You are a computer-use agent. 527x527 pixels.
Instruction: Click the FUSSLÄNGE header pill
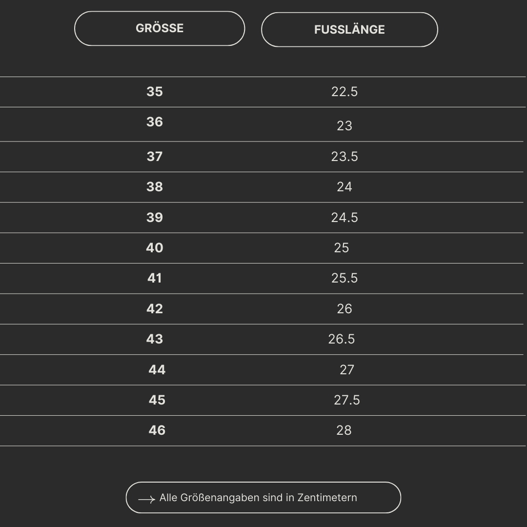[349, 30]
